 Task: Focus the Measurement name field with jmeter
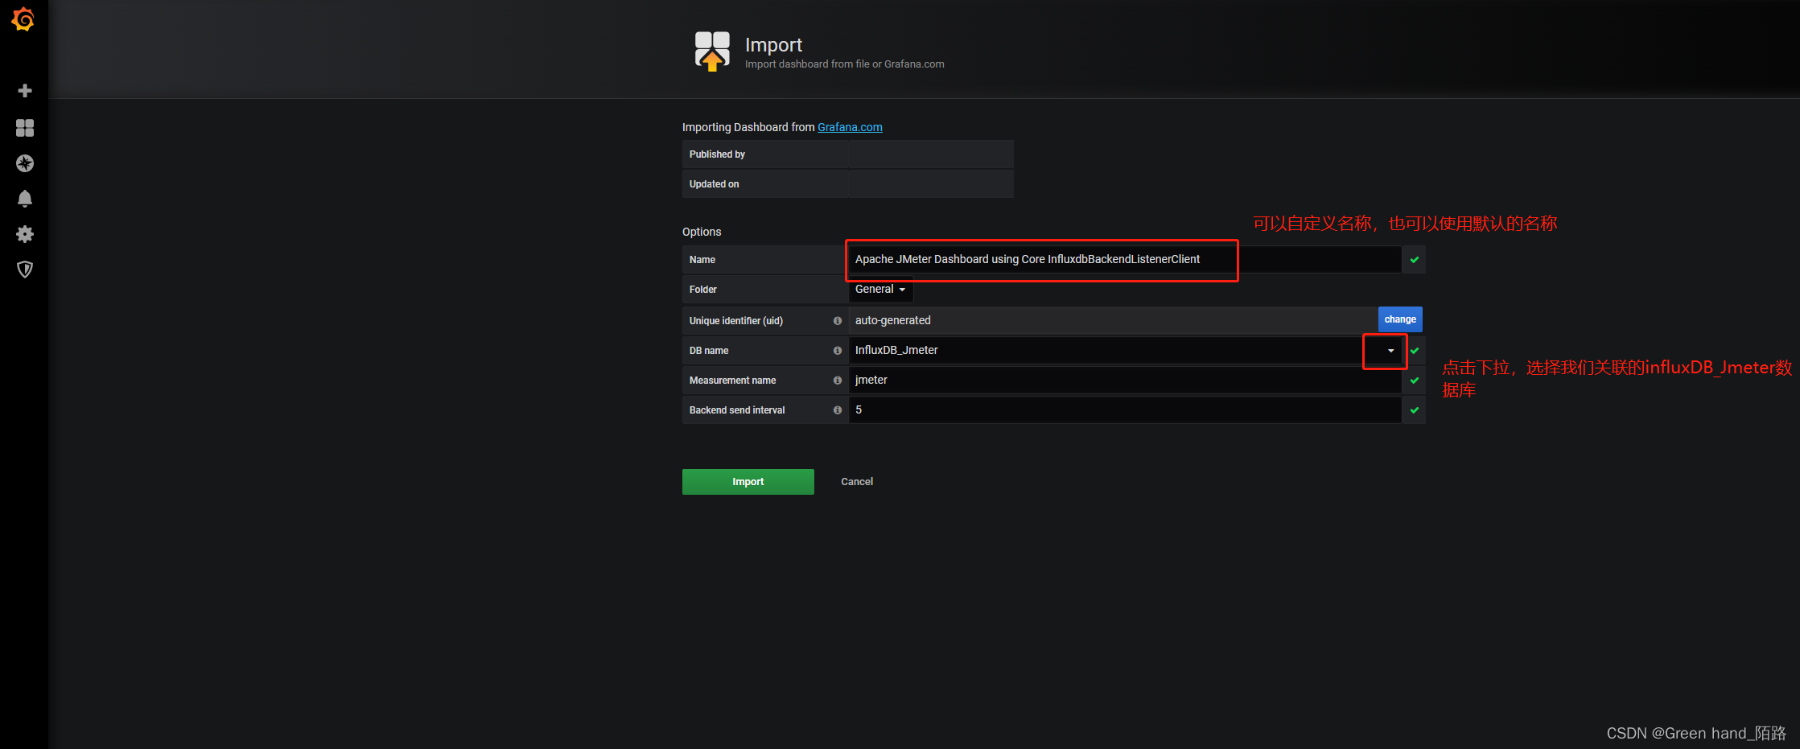[x=1125, y=381]
